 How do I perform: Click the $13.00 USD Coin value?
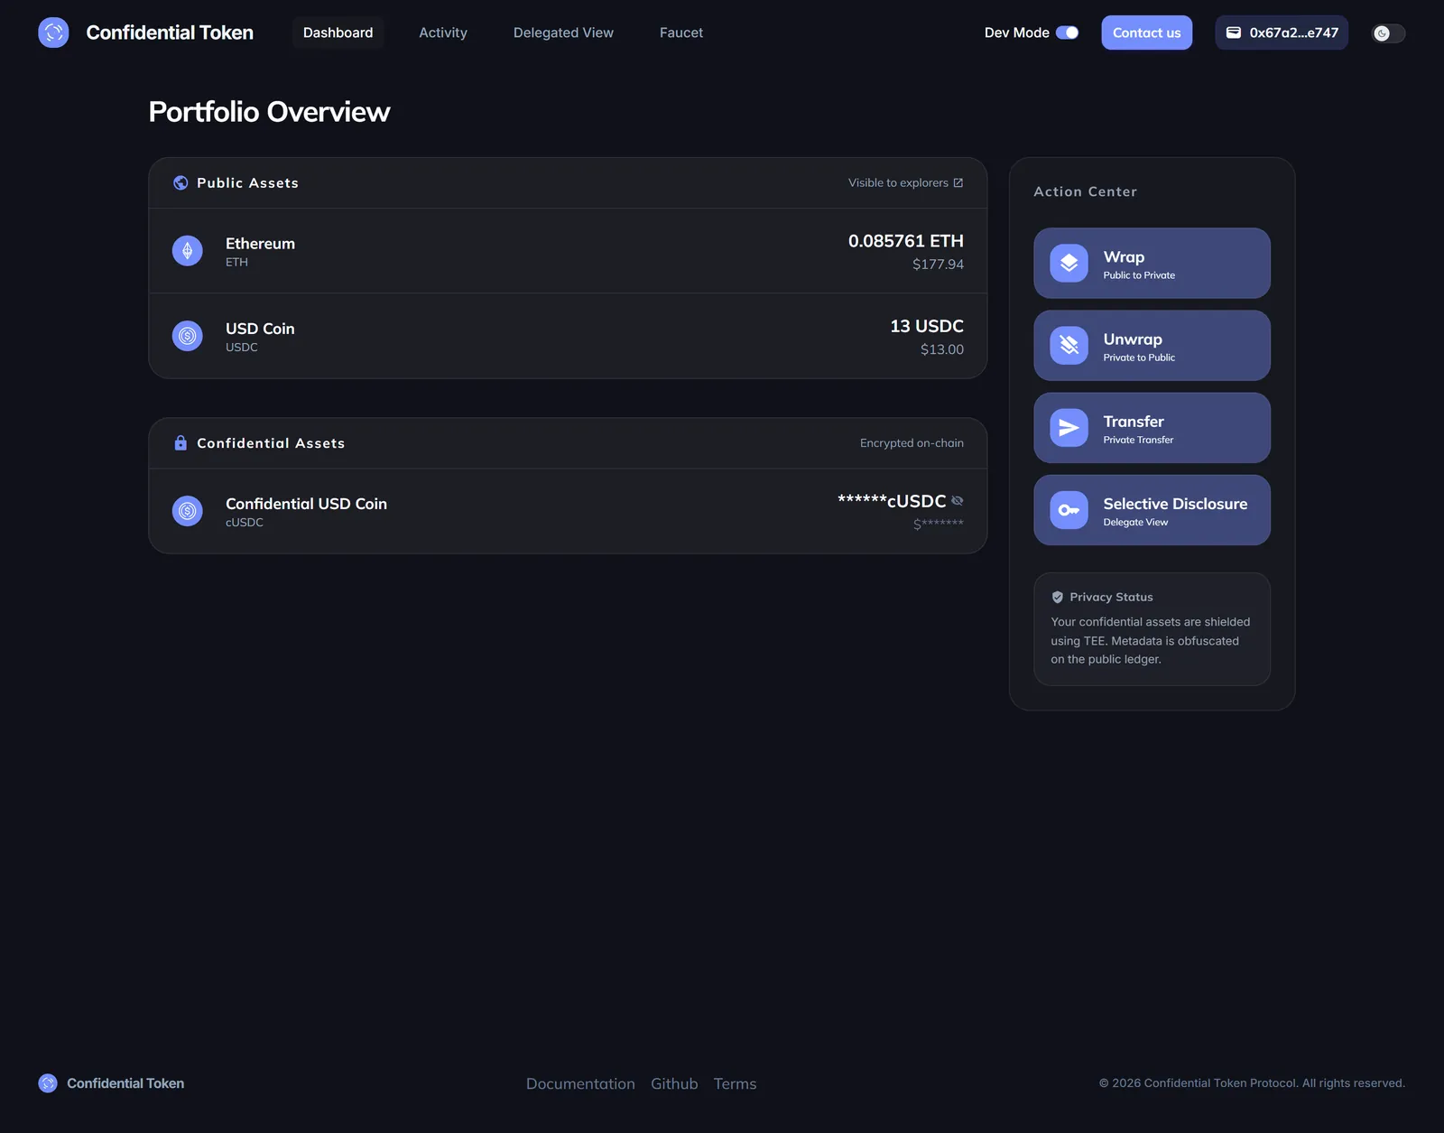pos(941,349)
